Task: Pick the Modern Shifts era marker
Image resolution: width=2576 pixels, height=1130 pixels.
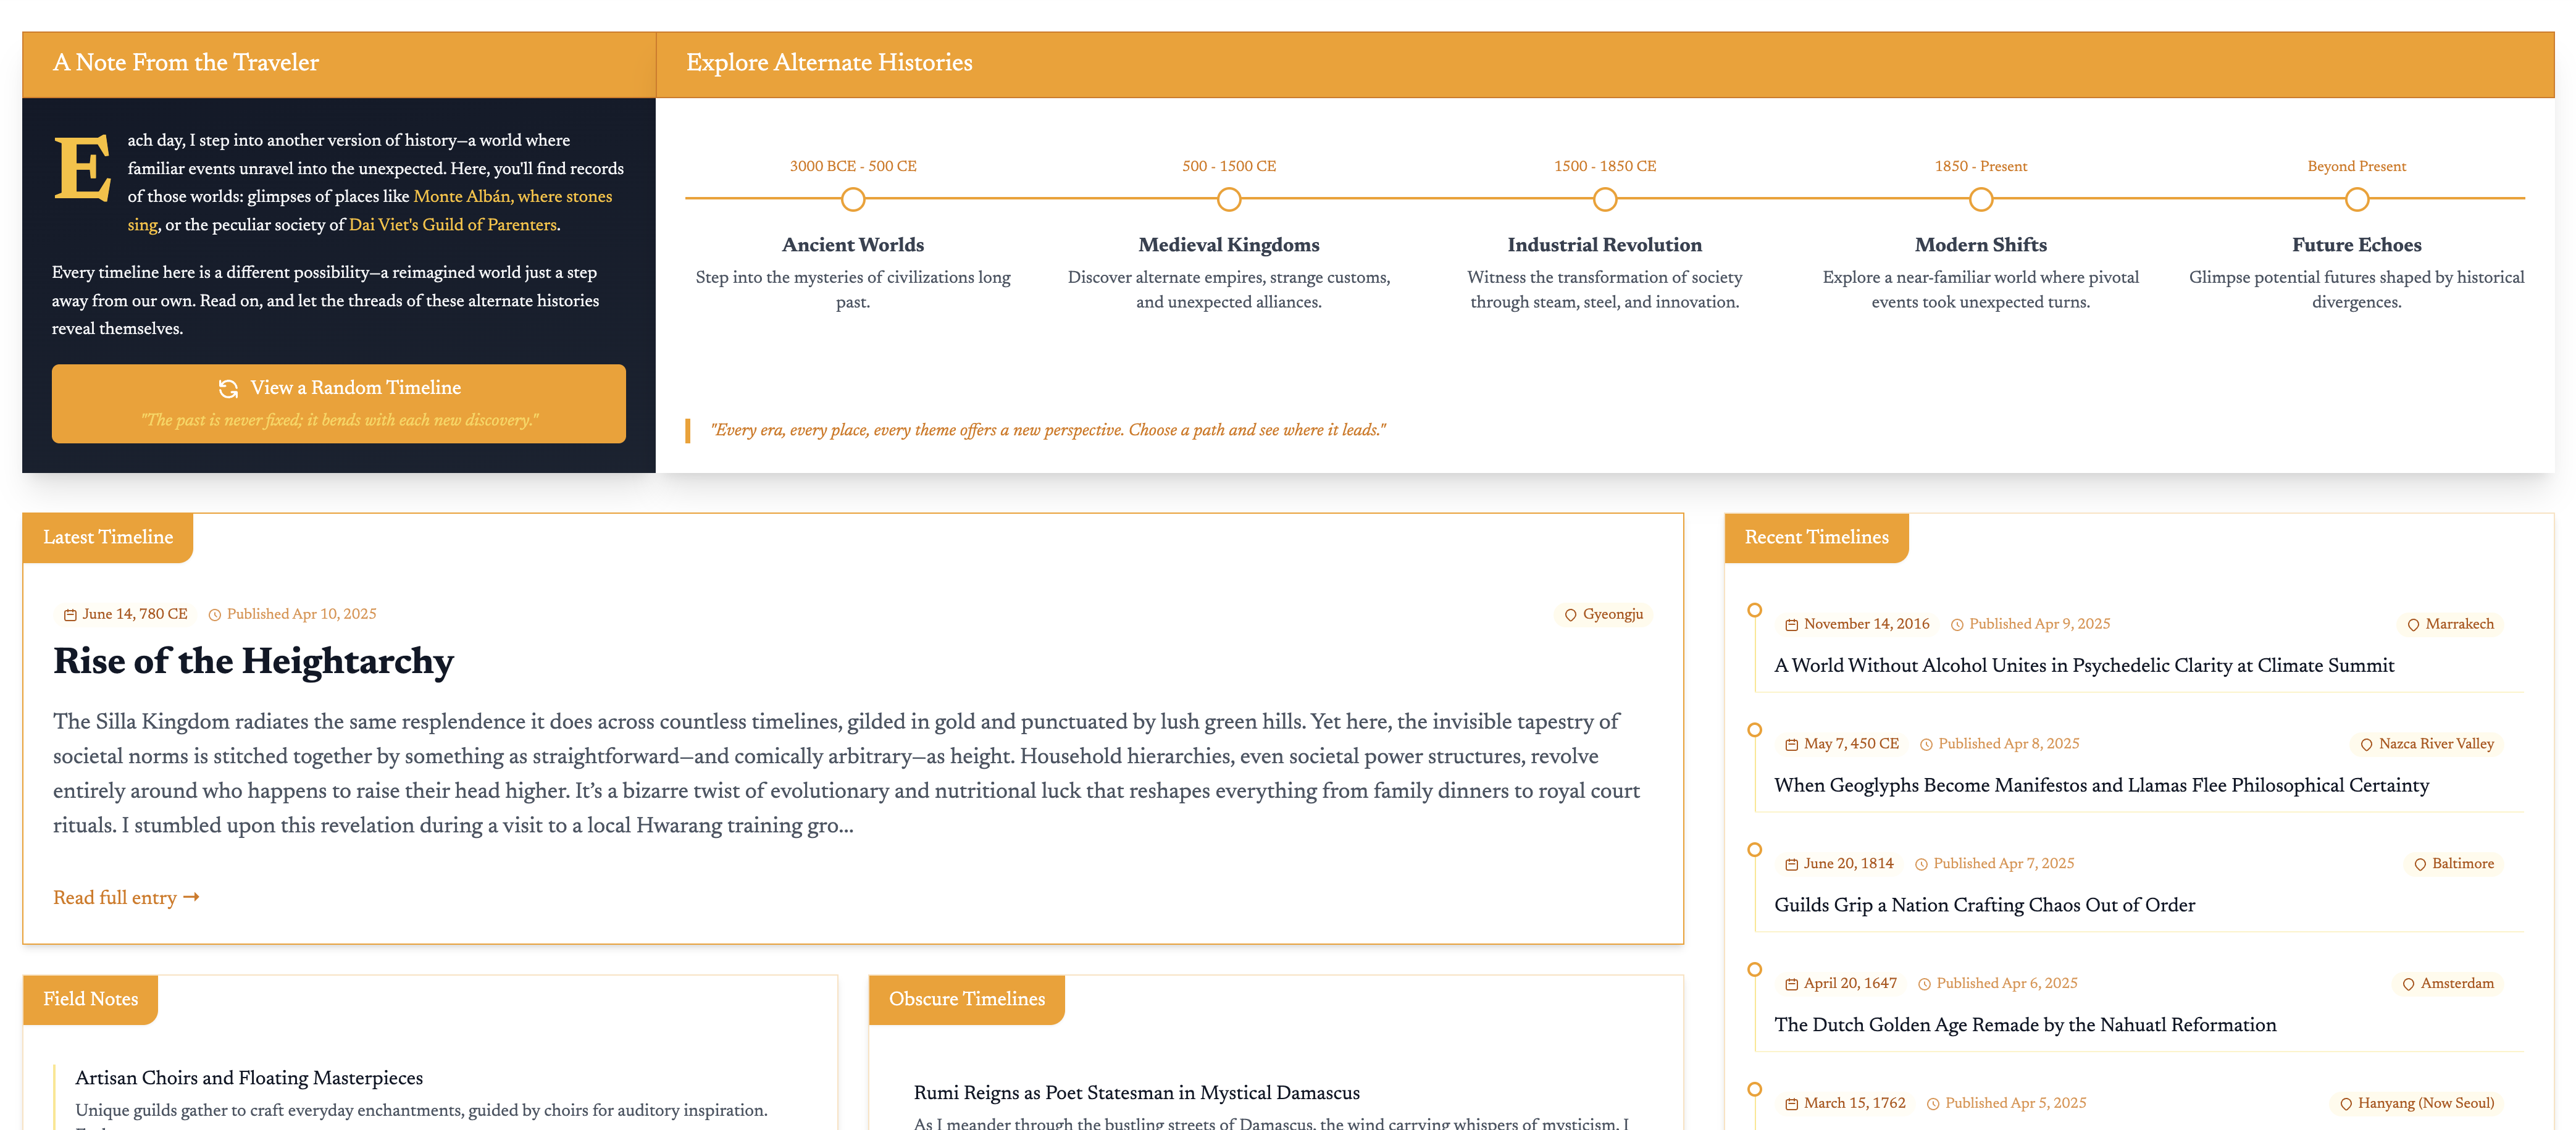Action: pos(1981,200)
